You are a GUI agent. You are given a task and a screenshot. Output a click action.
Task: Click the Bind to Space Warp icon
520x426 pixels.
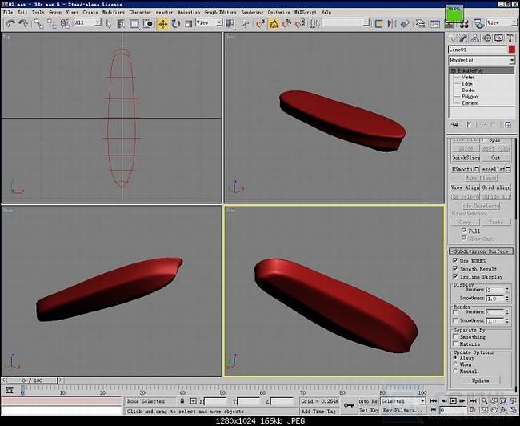(65, 23)
